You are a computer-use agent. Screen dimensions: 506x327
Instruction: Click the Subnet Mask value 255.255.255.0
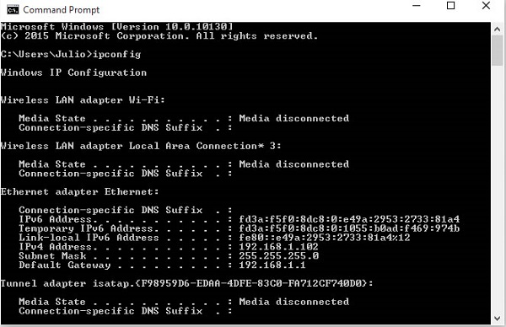[278, 255]
